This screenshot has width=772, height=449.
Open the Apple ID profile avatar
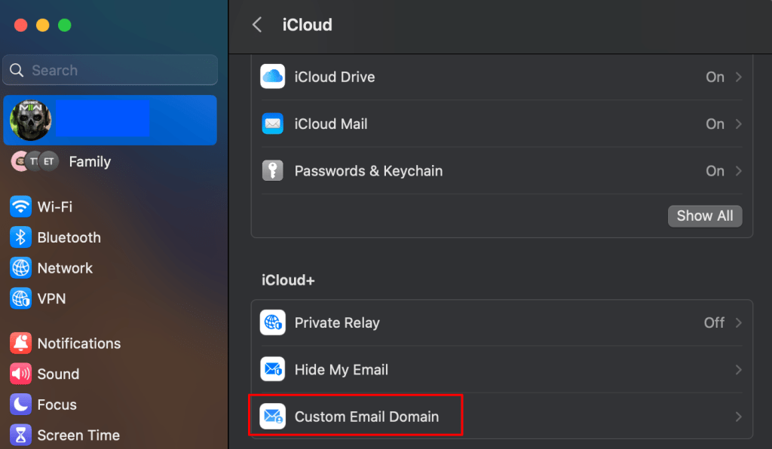[31, 120]
